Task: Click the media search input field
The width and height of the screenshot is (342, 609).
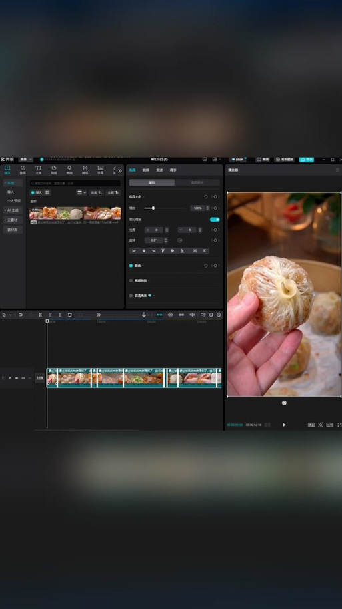Action: [x=75, y=183]
